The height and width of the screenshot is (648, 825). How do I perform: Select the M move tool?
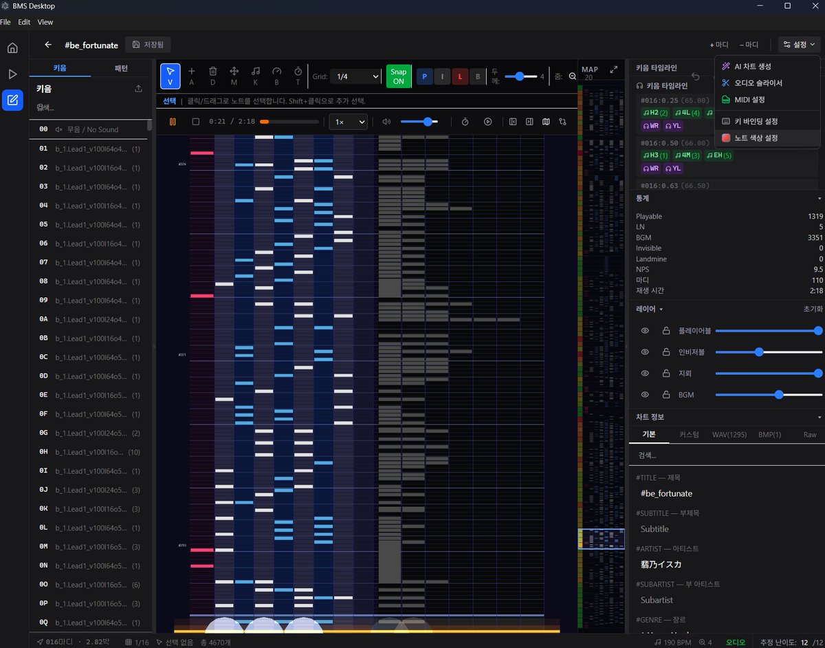pos(234,76)
